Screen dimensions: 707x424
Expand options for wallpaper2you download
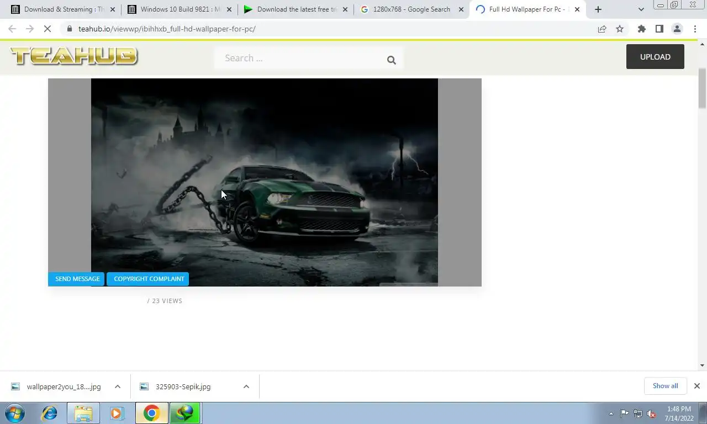(x=118, y=386)
